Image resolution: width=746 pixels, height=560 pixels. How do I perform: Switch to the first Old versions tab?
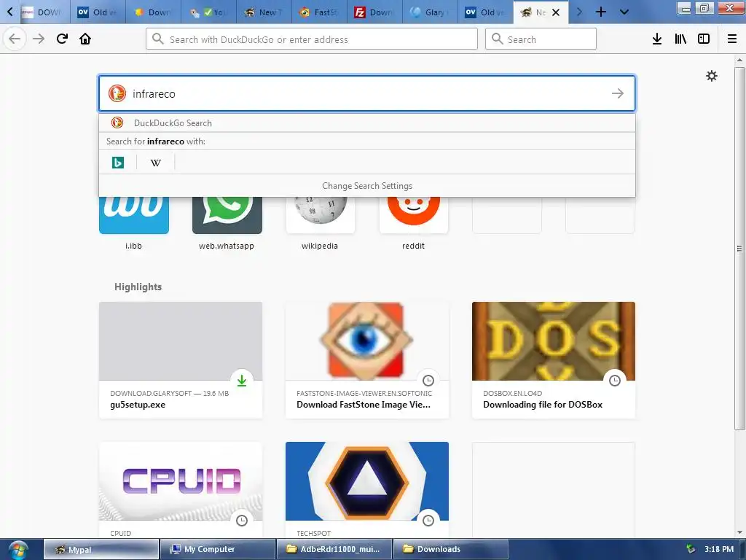(98, 12)
